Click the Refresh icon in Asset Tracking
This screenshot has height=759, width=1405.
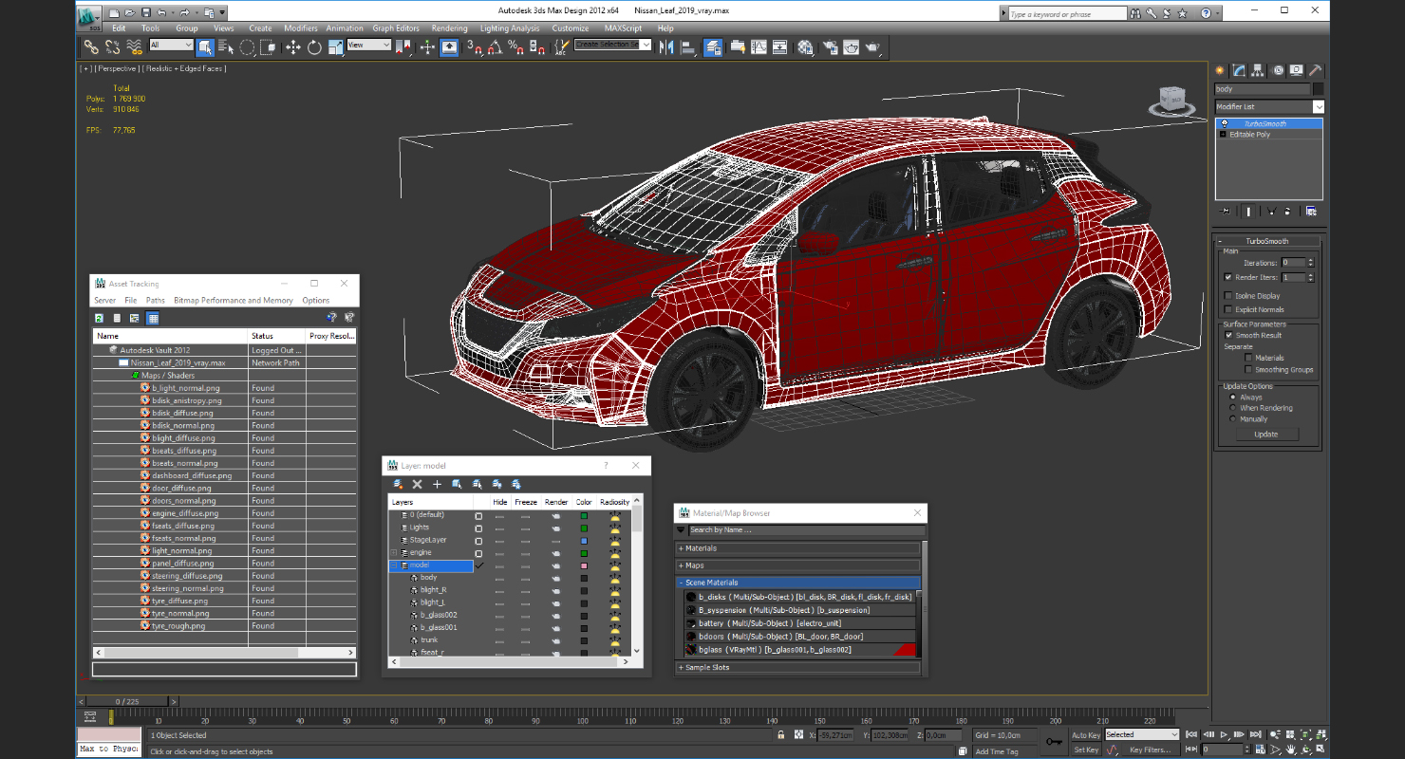point(99,318)
